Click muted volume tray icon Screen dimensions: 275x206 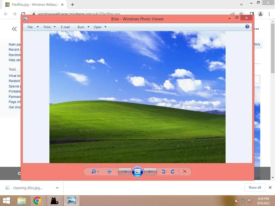click(x=237, y=201)
